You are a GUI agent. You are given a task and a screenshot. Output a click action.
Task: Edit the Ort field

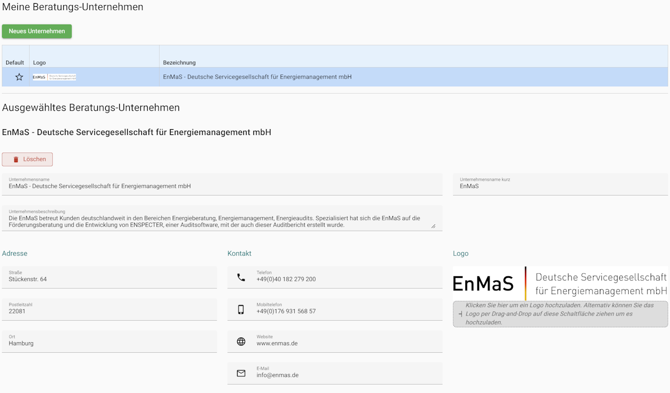109,341
